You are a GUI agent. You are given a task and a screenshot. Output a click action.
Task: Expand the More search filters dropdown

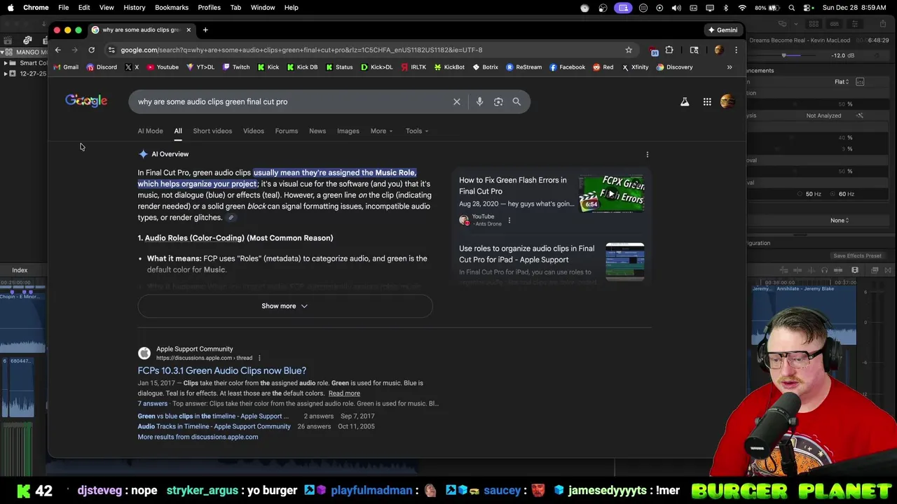pyautogui.click(x=381, y=131)
